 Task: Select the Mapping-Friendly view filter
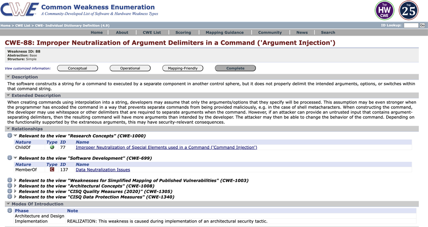(x=182, y=68)
